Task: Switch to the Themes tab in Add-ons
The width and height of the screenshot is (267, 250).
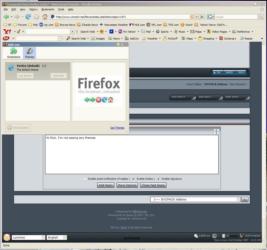Action: click(x=29, y=53)
